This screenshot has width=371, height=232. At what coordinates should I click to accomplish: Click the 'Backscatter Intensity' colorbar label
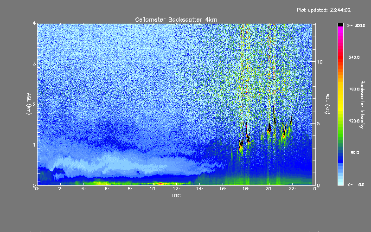coord(362,104)
